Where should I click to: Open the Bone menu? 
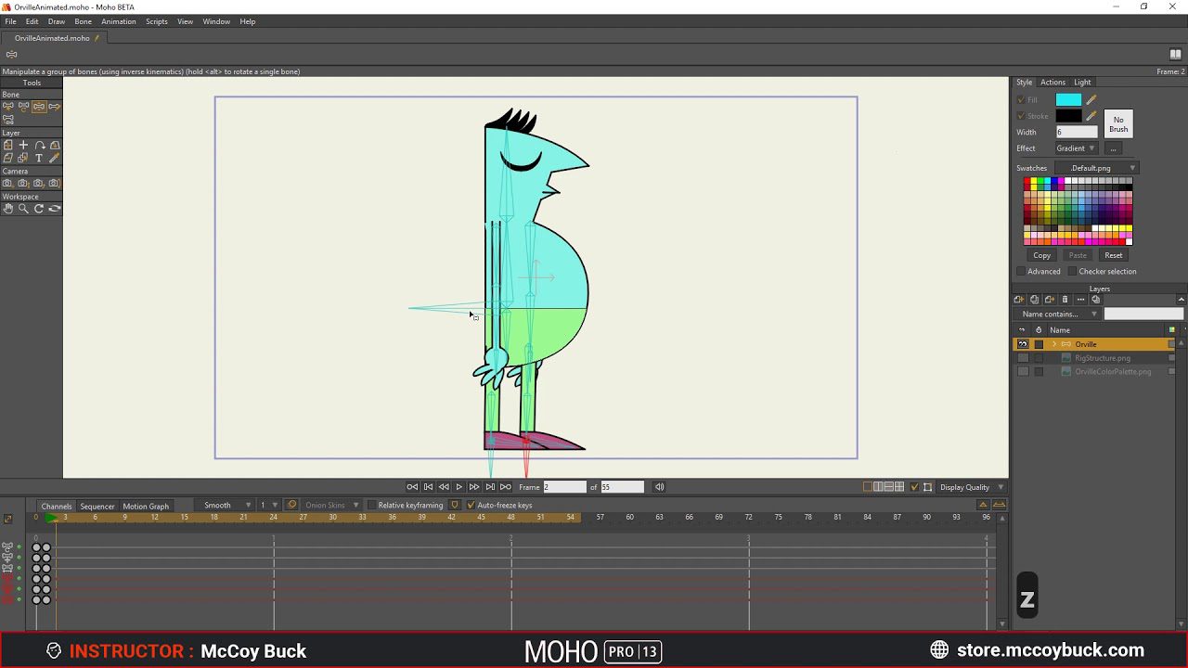click(83, 21)
